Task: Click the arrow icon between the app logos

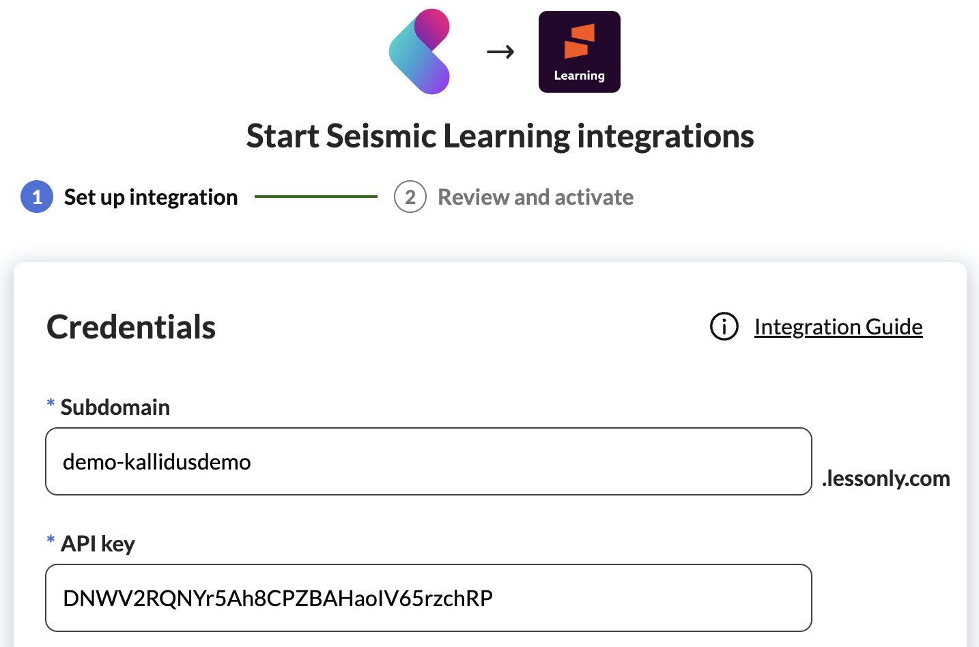Action: click(500, 51)
